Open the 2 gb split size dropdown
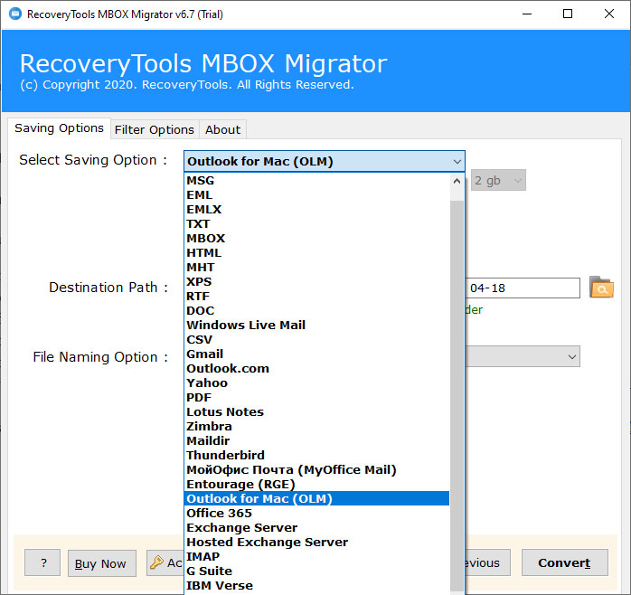631x595 pixels. [498, 180]
